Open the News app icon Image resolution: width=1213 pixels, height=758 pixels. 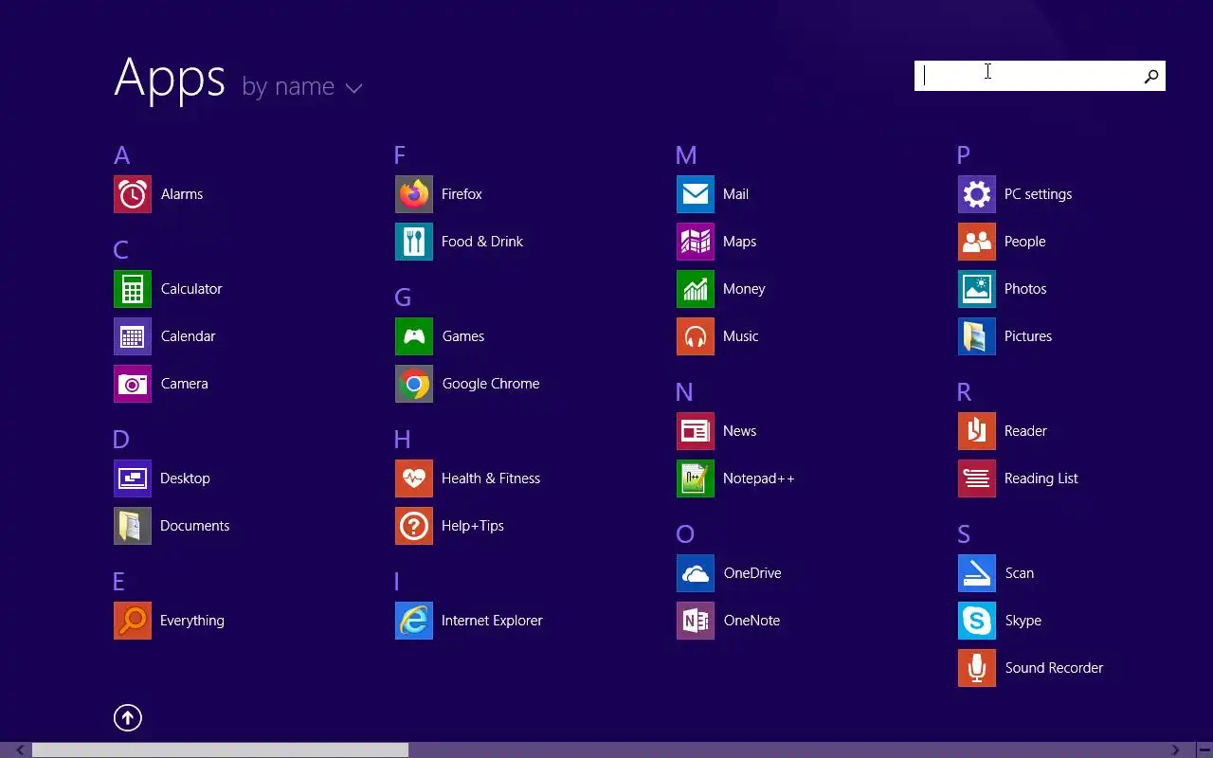point(696,431)
